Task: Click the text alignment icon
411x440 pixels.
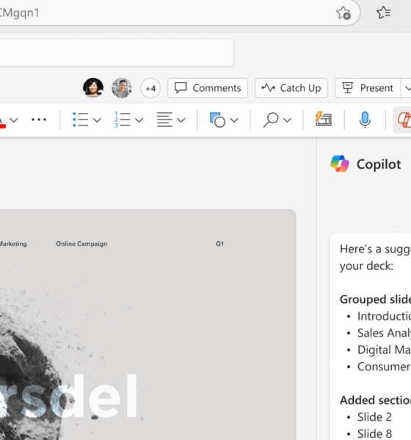Action: click(x=164, y=120)
